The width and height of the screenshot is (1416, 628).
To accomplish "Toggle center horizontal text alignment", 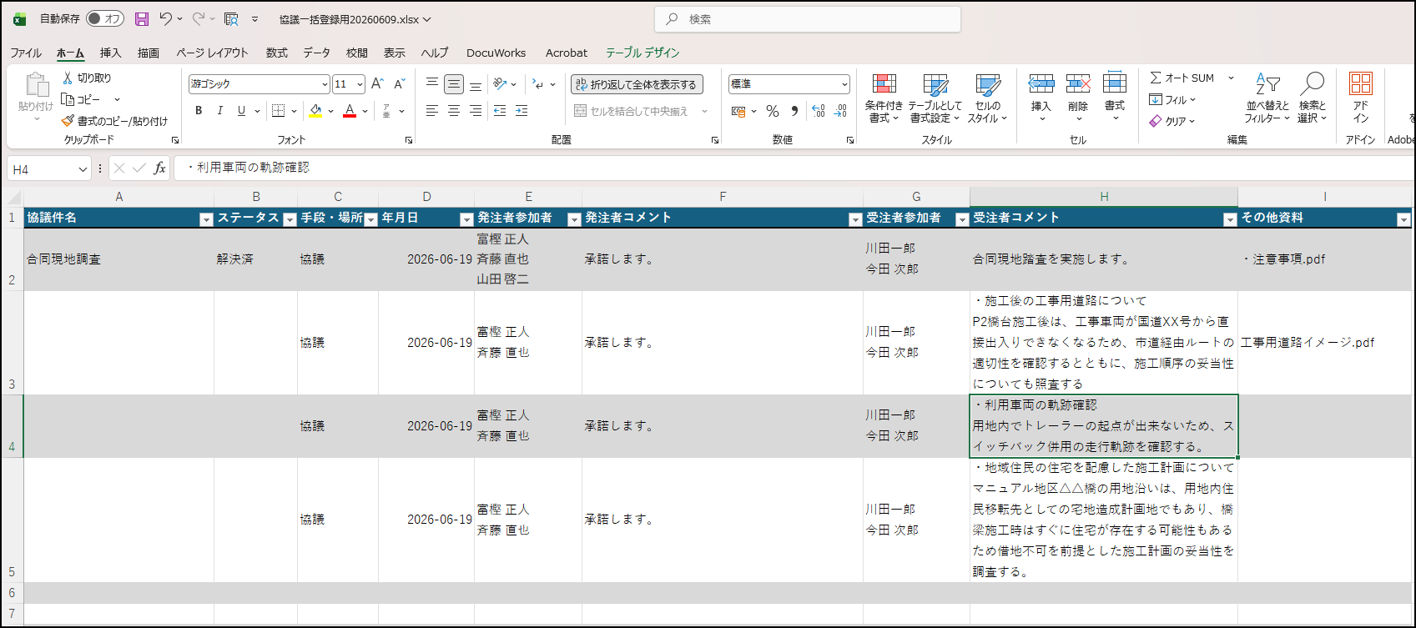I will tap(454, 111).
